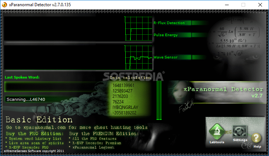Click the R-Flux graph grid
Viewport: 269px width, 156px height.
(139, 28)
